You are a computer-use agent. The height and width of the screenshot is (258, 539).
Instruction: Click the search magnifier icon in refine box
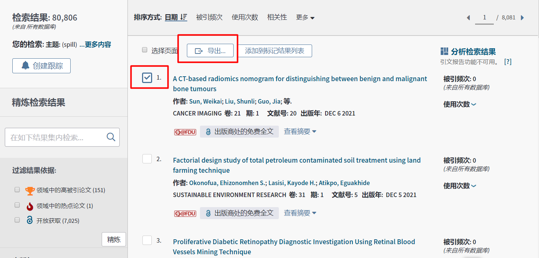point(111,137)
